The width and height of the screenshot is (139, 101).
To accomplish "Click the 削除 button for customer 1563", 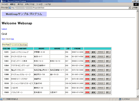I will [x=87, y=92].
